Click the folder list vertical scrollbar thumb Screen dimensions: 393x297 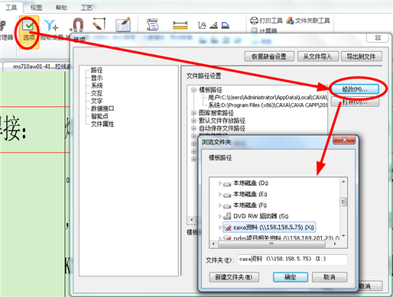pyautogui.click(x=343, y=202)
